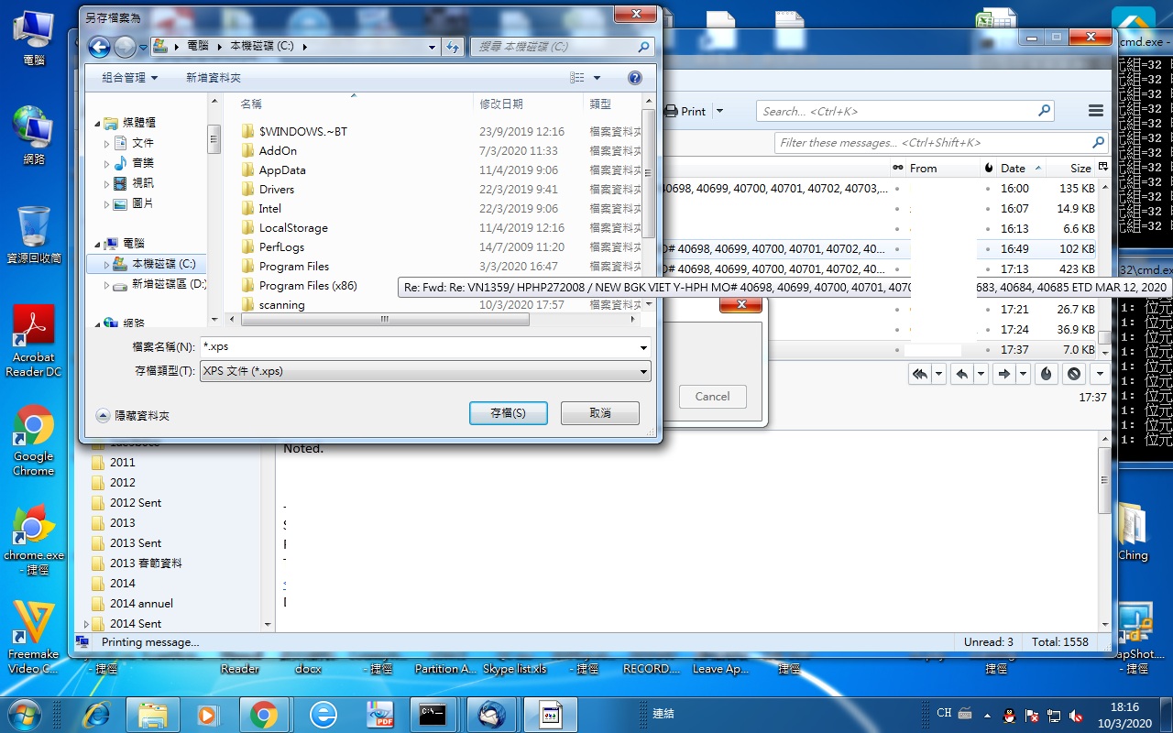This screenshot has width=1173, height=733.
Task: Toggle 隱藏資料夾 hide folders control
Action: (x=104, y=415)
